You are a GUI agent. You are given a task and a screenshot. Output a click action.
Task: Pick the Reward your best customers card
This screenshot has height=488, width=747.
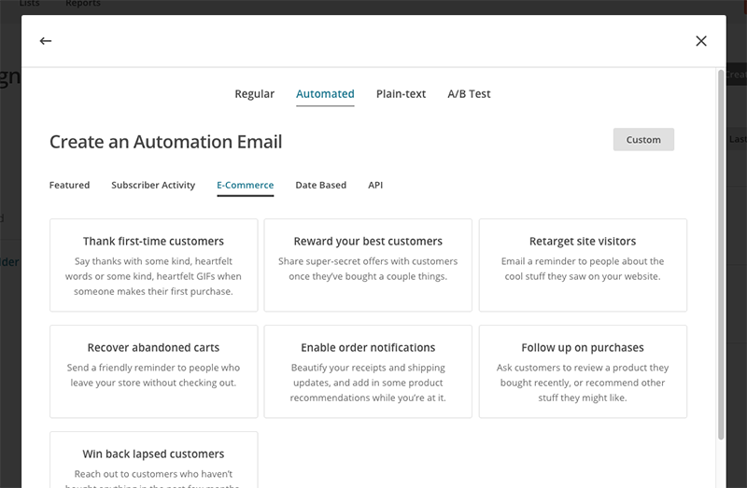368,265
